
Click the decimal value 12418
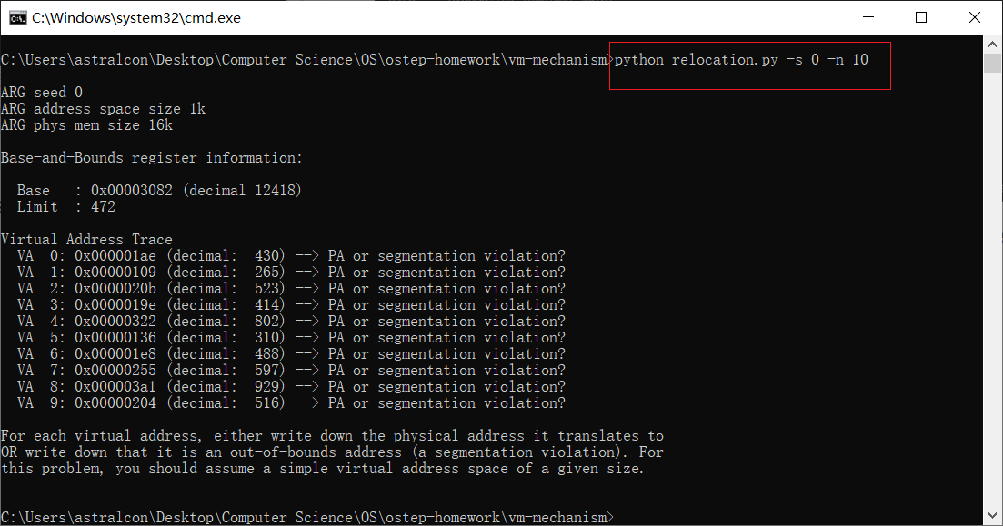(x=275, y=191)
